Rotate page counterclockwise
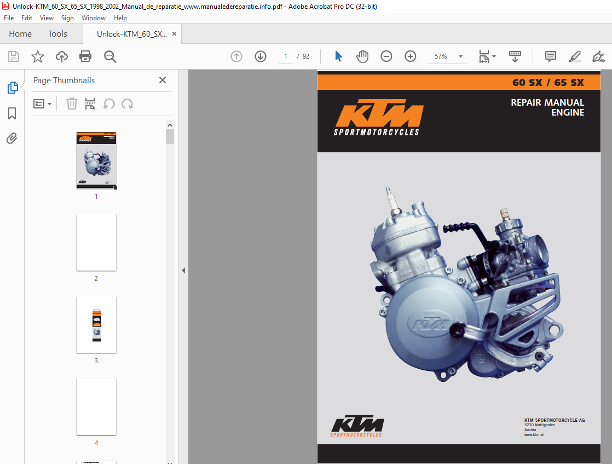612x464 pixels. [109, 104]
